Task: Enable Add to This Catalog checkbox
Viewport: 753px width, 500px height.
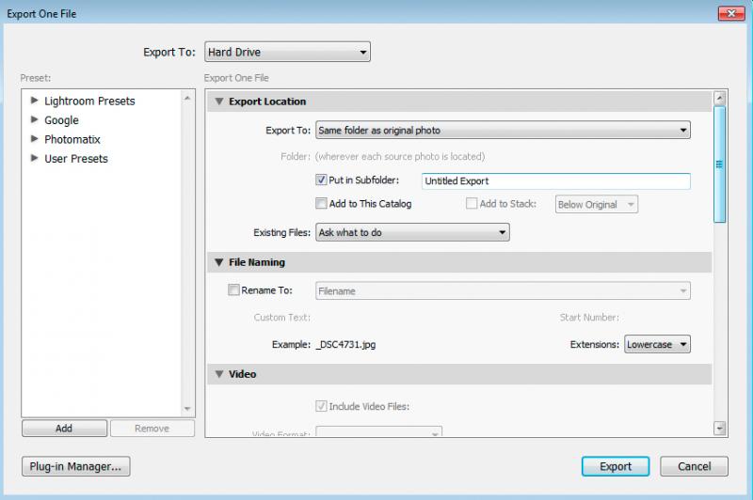Action: [321, 203]
